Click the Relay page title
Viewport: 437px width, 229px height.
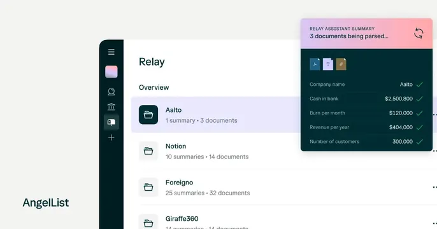[x=152, y=62]
